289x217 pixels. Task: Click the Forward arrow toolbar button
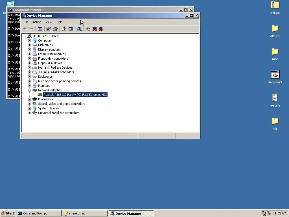tap(31, 29)
